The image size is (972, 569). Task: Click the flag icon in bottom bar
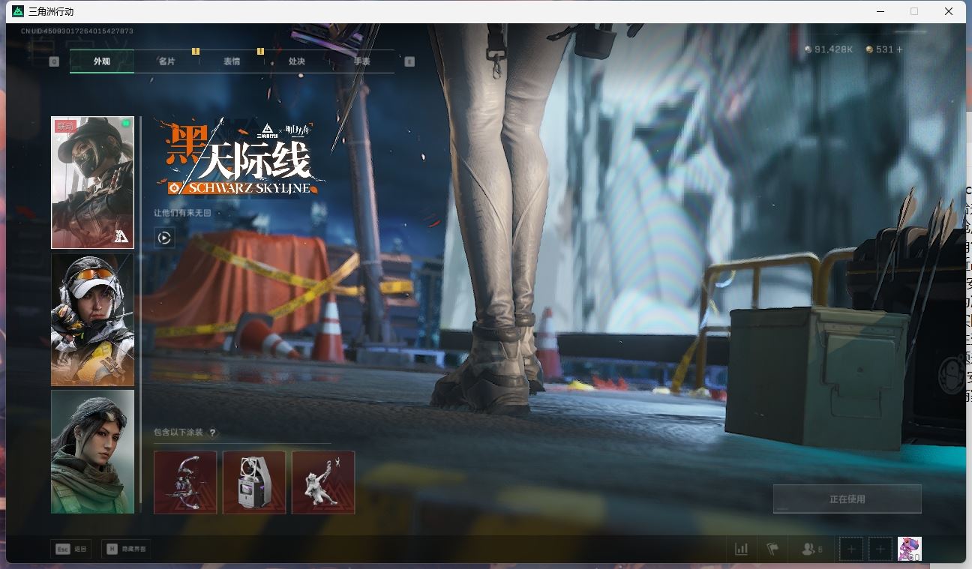point(772,549)
